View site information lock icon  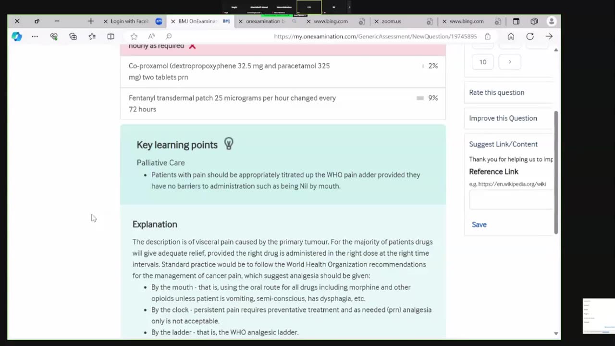(x=488, y=37)
